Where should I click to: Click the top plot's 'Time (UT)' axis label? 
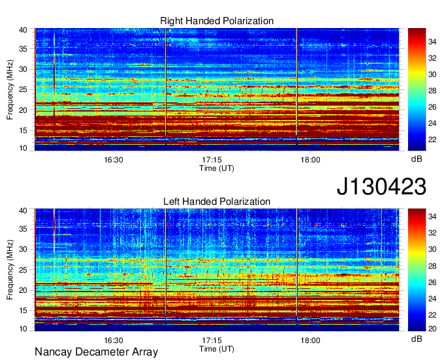(x=217, y=168)
